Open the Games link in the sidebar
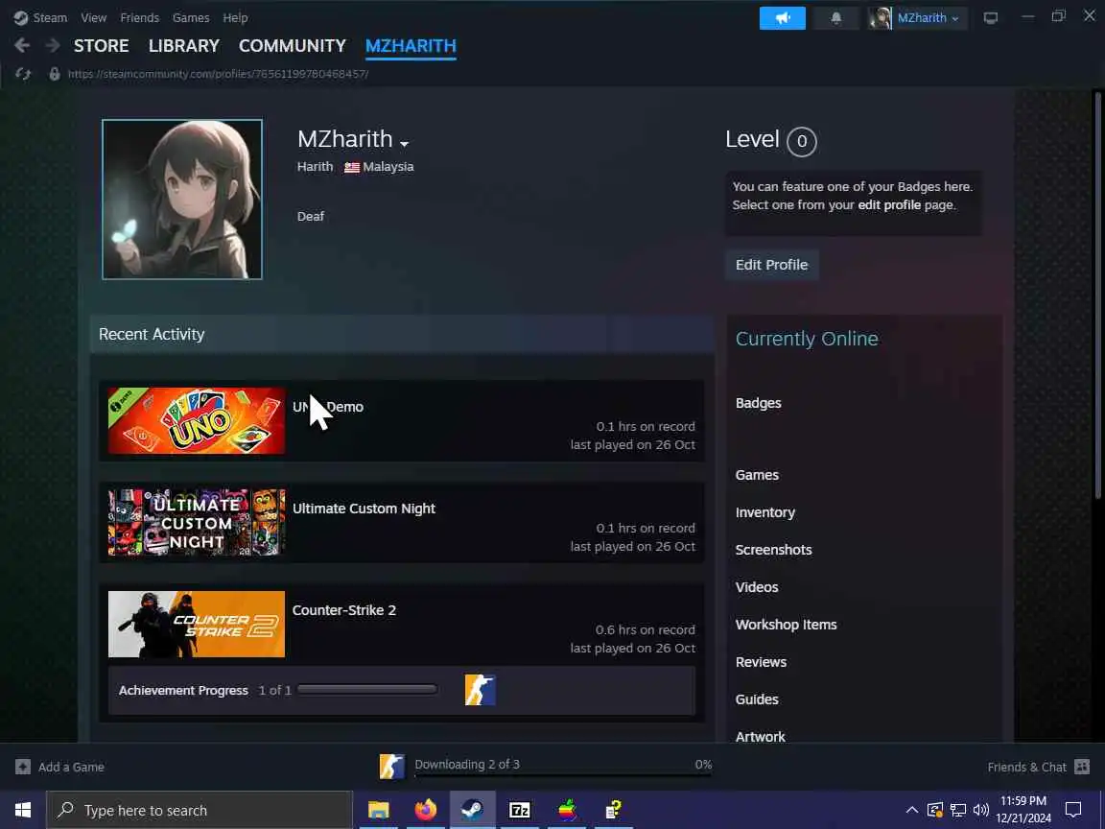Viewport: 1105px width, 829px height. [x=757, y=475]
